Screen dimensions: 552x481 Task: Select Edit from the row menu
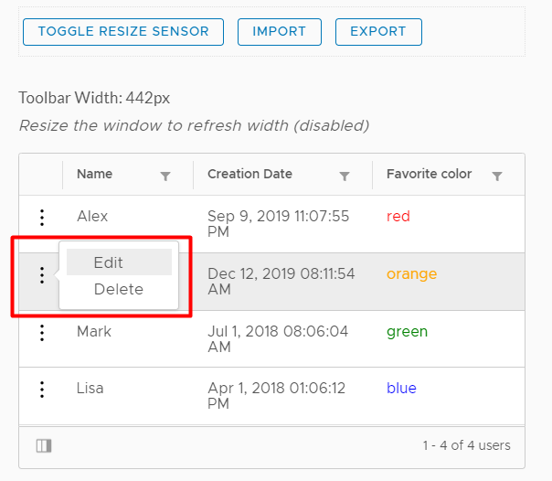click(109, 262)
